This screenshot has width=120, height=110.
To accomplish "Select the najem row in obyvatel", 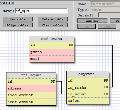I will pyautogui.click(x=88, y=101).
